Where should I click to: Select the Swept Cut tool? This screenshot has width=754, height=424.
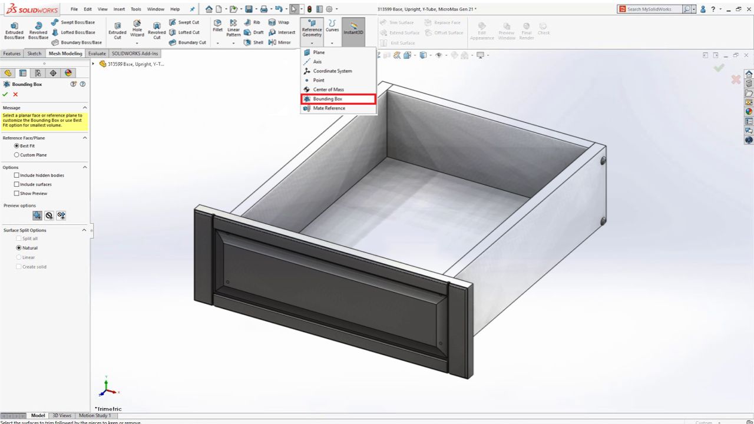click(x=186, y=22)
